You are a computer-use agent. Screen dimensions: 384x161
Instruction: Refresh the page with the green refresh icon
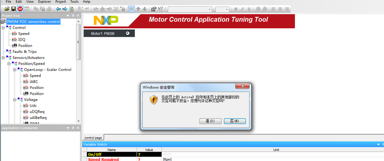[x=71, y=9]
